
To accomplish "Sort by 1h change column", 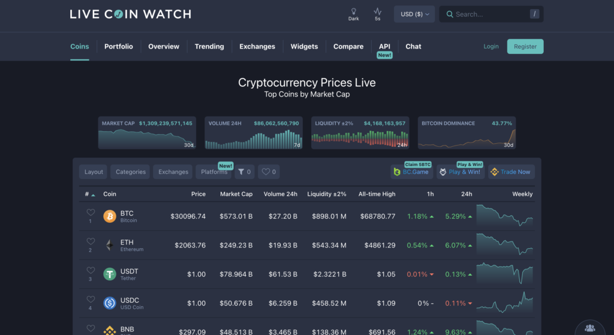I will (431, 194).
